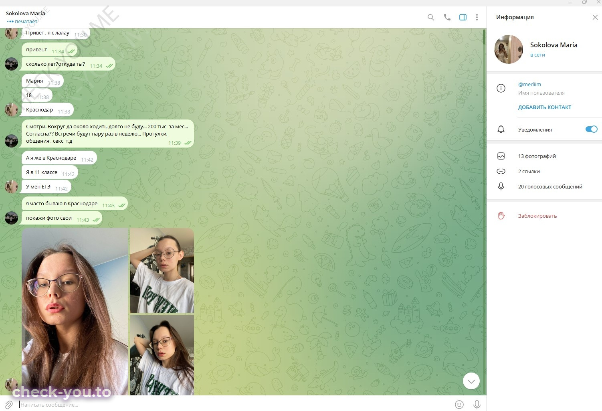The image size is (602, 411).
Task: Open the profile photo in the info panel
Action: click(x=509, y=49)
